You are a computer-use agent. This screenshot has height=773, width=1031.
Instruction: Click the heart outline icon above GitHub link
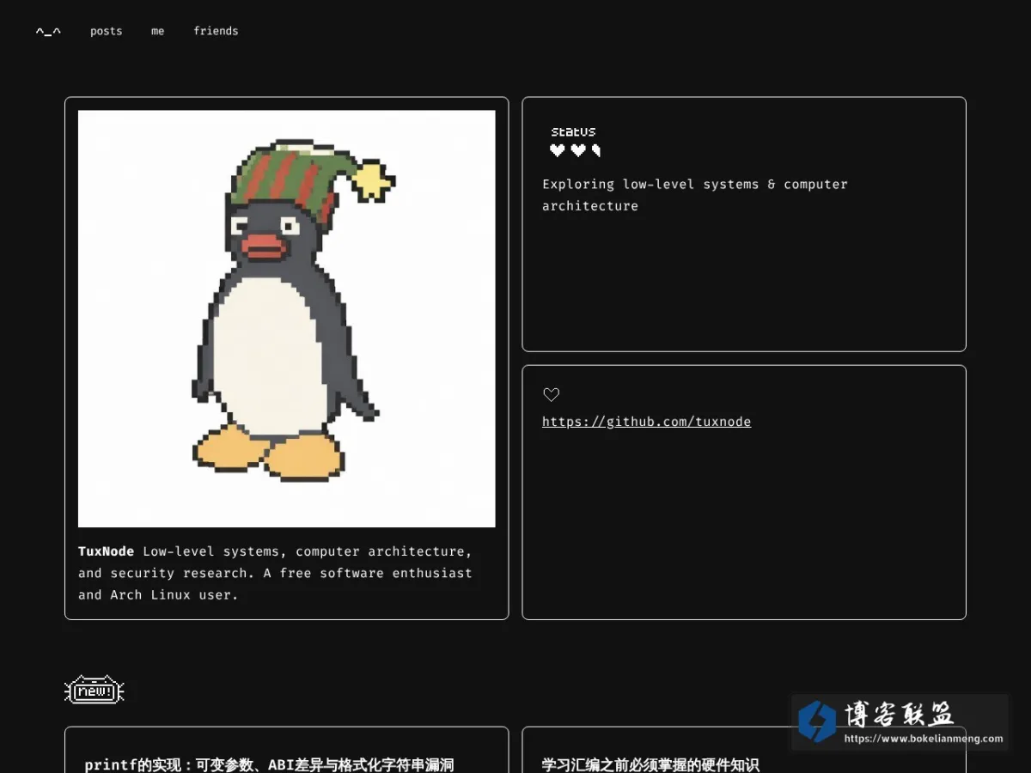point(552,395)
